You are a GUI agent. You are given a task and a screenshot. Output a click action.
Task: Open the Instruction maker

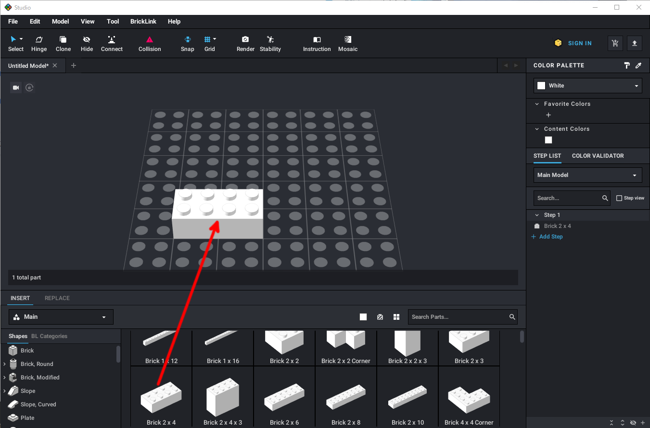point(317,43)
